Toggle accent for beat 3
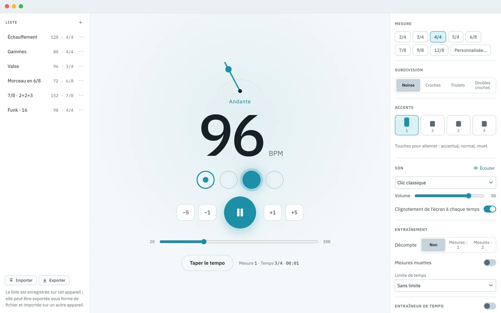 point(458,125)
